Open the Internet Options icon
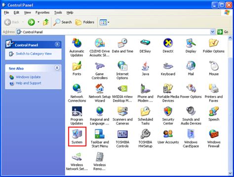The image size is (234, 177). [122, 70]
